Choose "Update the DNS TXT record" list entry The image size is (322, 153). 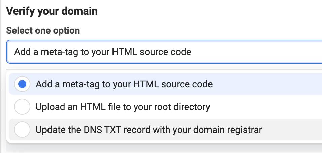tap(149, 130)
